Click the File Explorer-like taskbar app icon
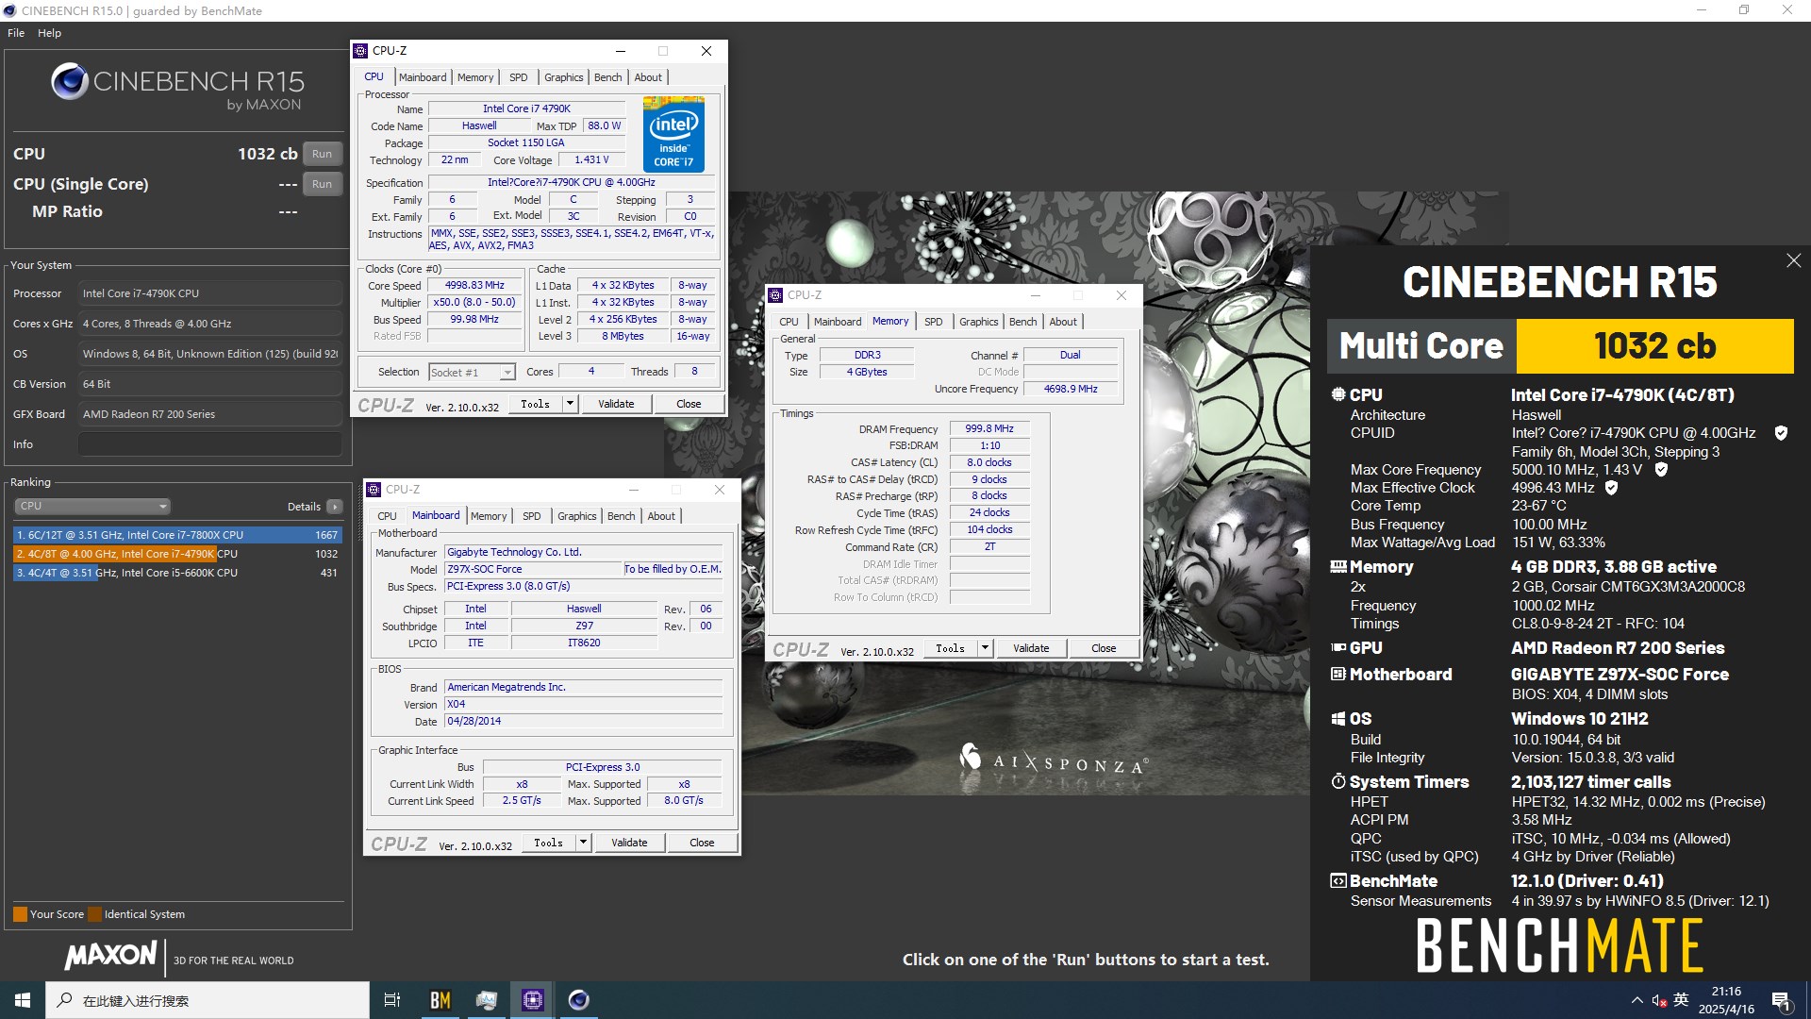Viewport: 1811px width, 1019px height. click(486, 1000)
